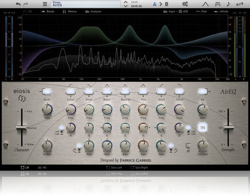Viewport: 250px width, 196px height.
Task: Select MS channel mode
Action: (x=42, y=167)
